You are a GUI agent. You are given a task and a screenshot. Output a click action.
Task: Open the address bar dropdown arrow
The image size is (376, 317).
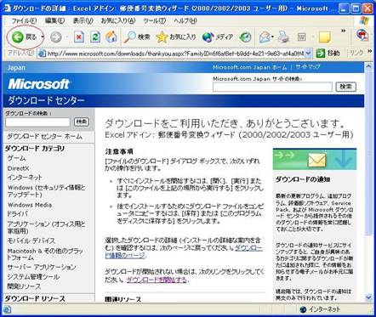point(309,54)
